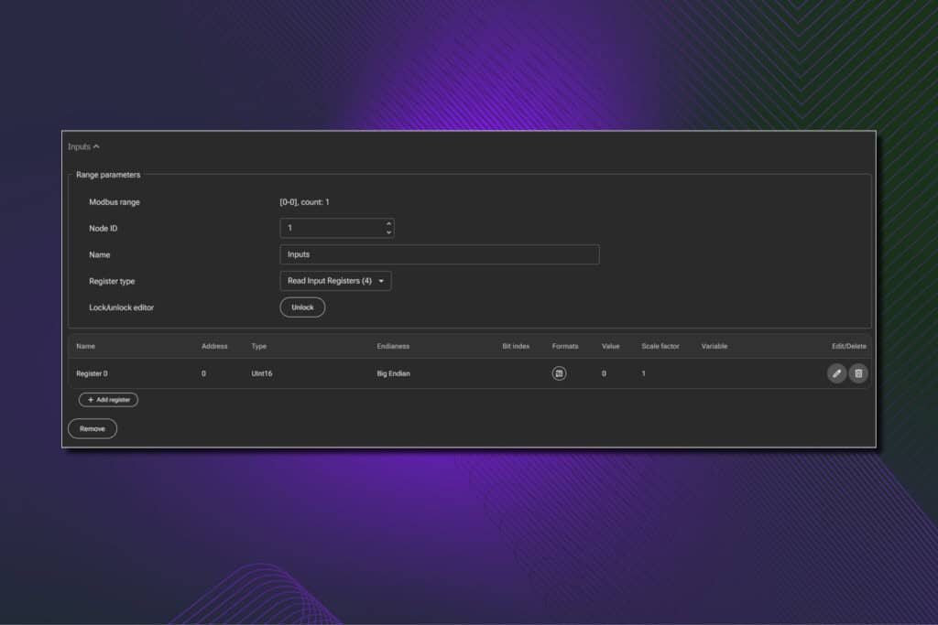Click the Formats column header

tap(564, 346)
